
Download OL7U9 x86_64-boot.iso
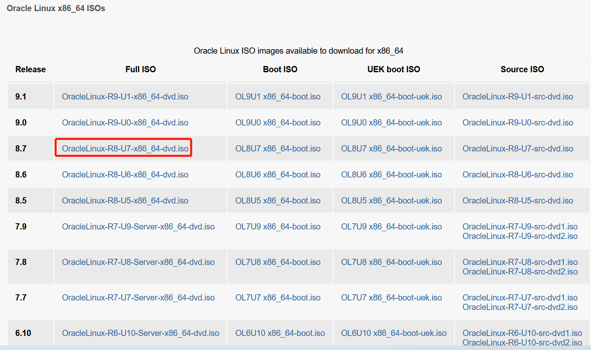[278, 227]
